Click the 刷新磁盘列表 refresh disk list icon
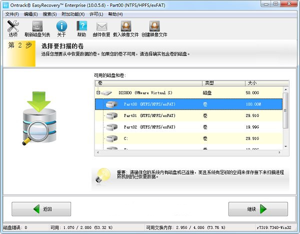The width and height of the screenshot is (300, 234). (x=37, y=26)
